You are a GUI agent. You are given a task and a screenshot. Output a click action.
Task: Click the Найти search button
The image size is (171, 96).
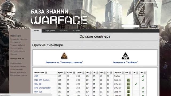click(153, 26)
